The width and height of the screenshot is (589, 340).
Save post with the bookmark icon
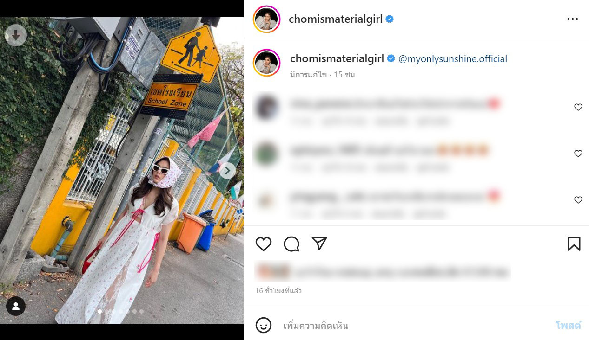574,244
